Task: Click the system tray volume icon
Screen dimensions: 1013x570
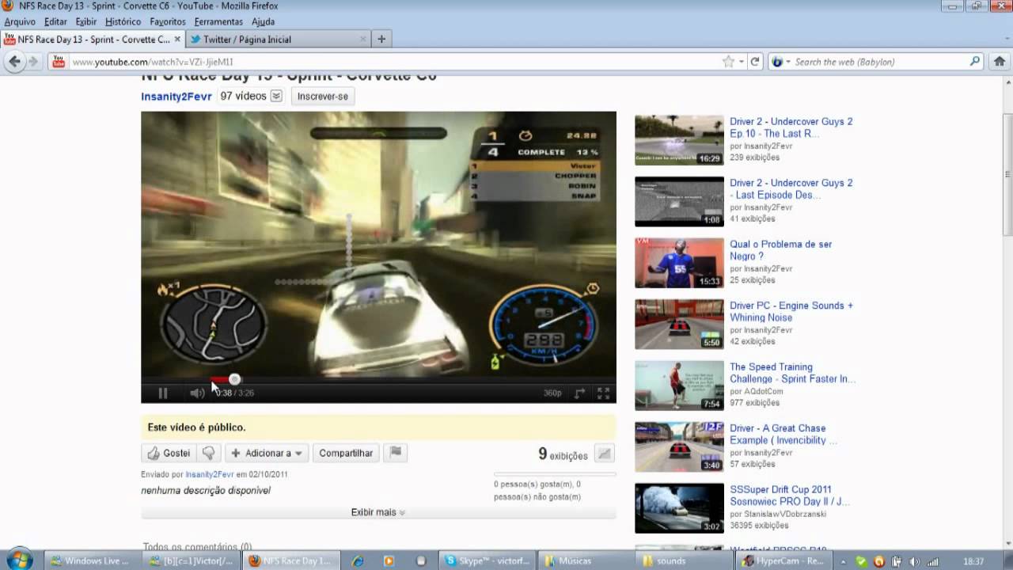Action: click(x=913, y=561)
